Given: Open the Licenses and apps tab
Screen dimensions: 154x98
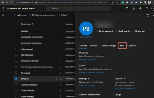Looking at the screenshot, I should pyautogui.click(x=108, y=46).
